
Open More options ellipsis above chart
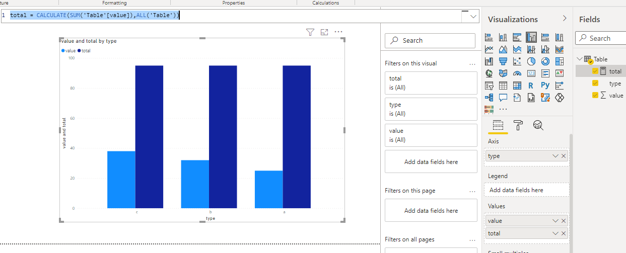338,32
